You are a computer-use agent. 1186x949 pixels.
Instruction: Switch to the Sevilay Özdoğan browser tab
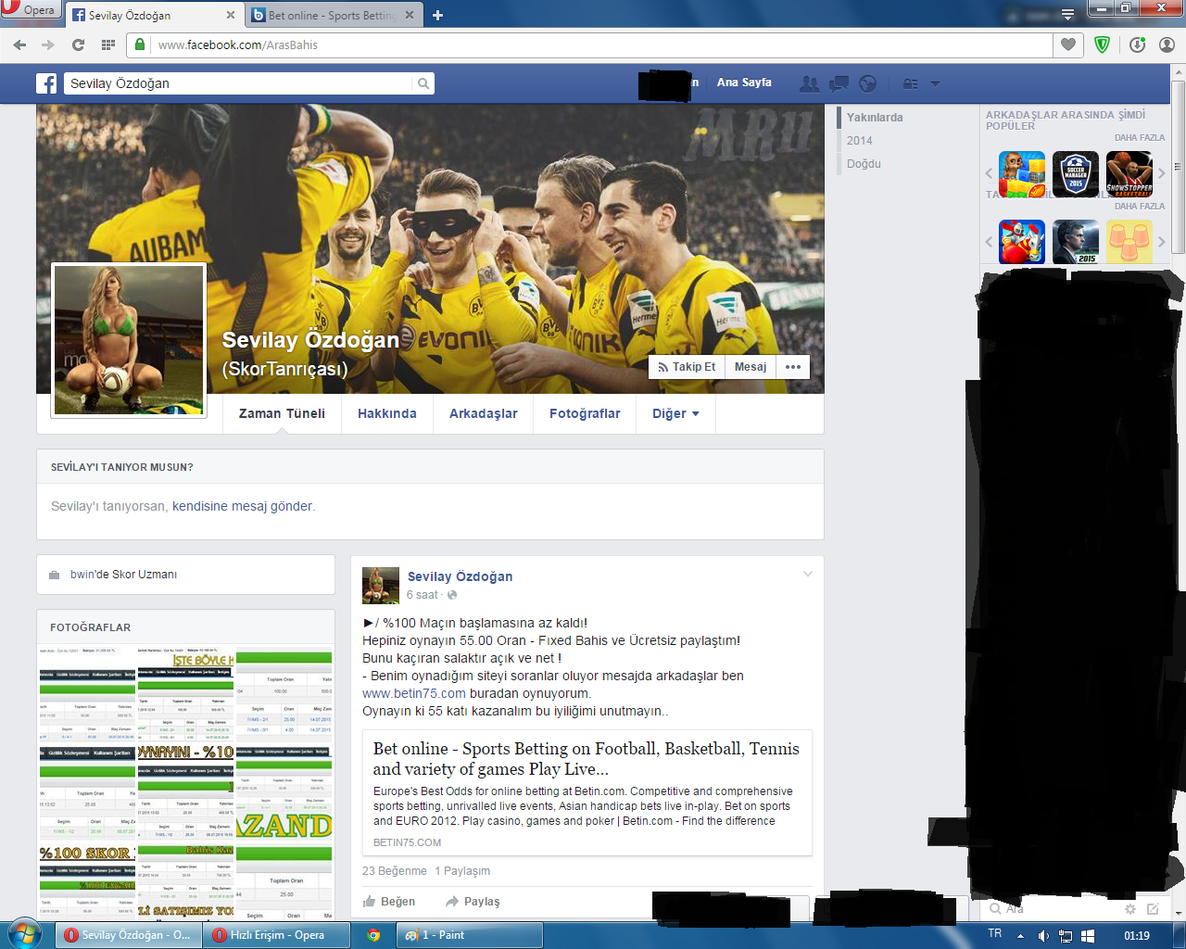click(x=154, y=15)
